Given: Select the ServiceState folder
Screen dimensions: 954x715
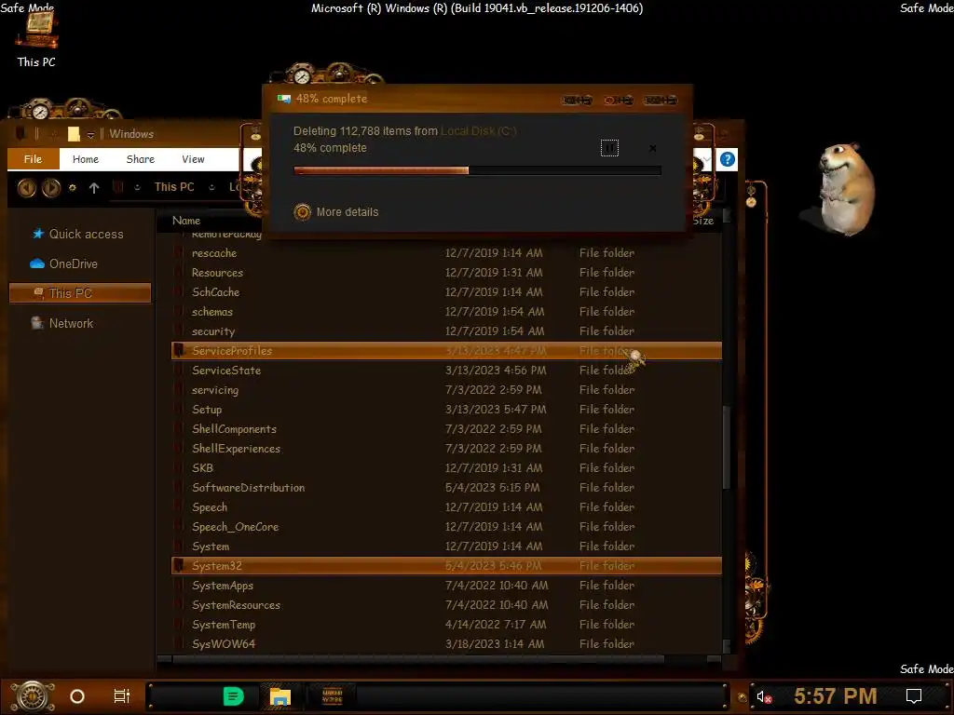Looking at the screenshot, I should click(446, 371).
